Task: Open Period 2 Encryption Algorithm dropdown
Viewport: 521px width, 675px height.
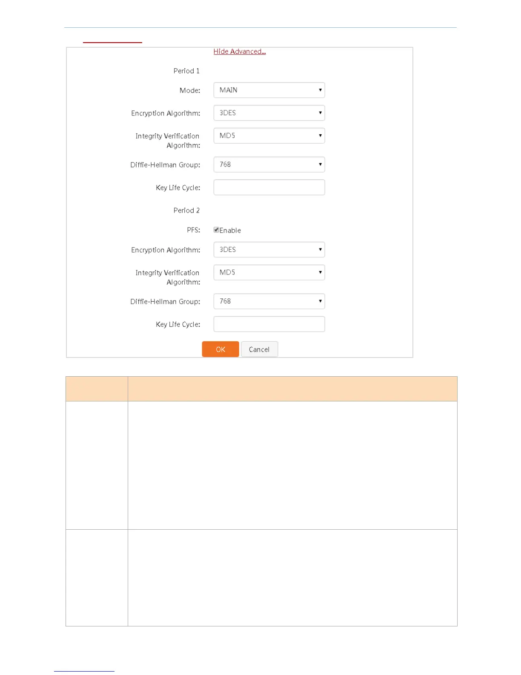Action: click(269, 250)
